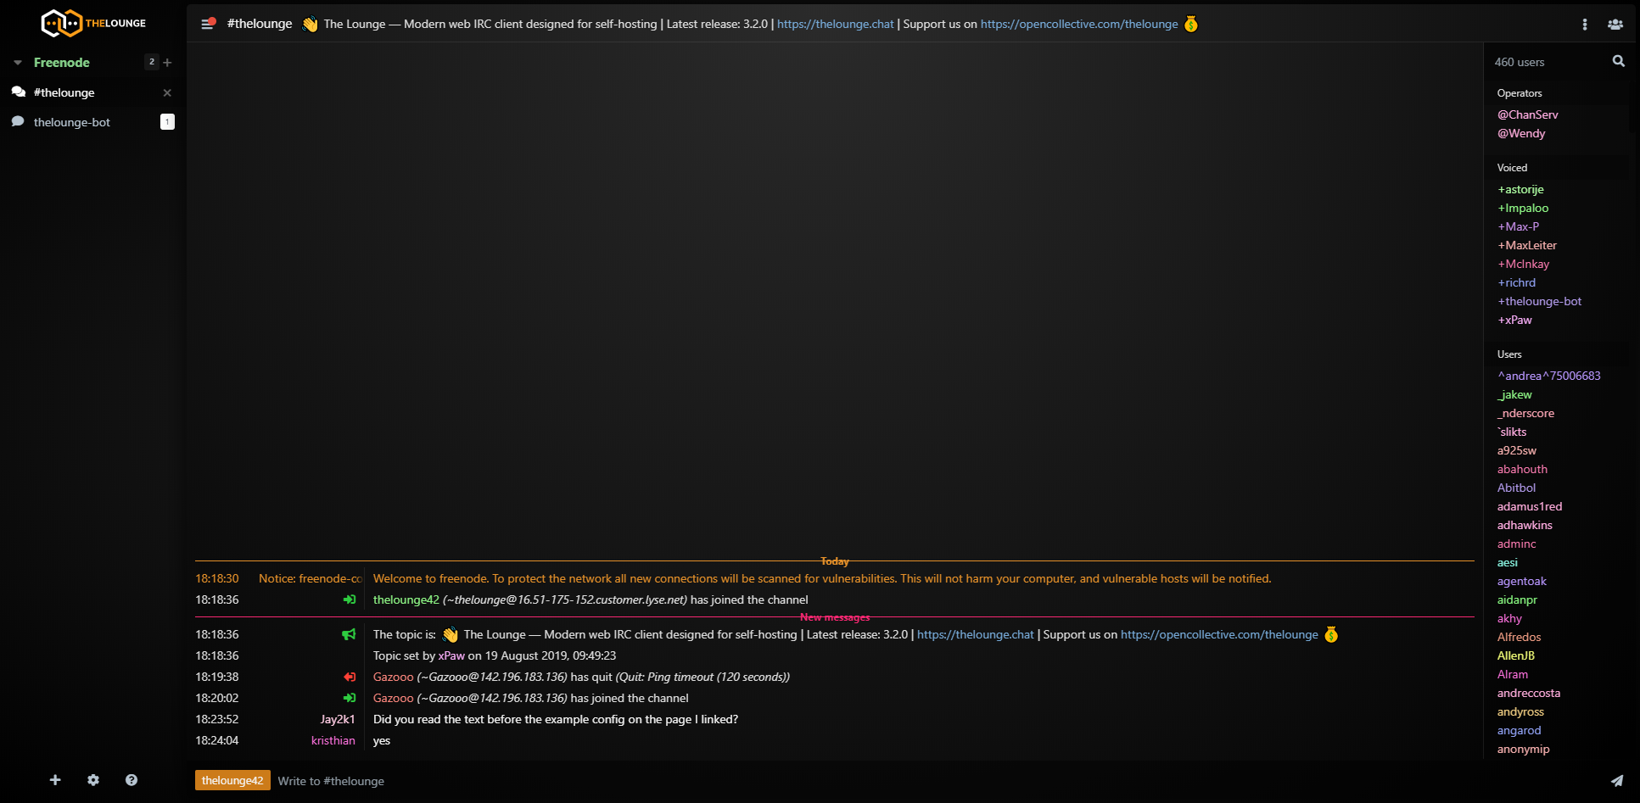The height and width of the screenshot is (803, 1640).
Task: Collapse the Freenode network
Action: 18,63
